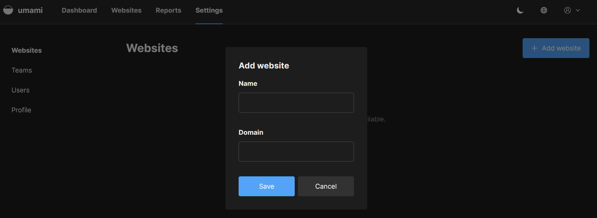Open Teams in settings sidebar

(x=22, y=70)
